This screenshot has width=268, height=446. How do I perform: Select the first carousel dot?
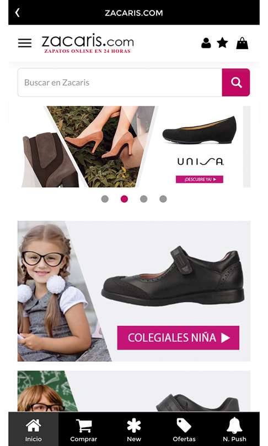[x=105, y=199]
